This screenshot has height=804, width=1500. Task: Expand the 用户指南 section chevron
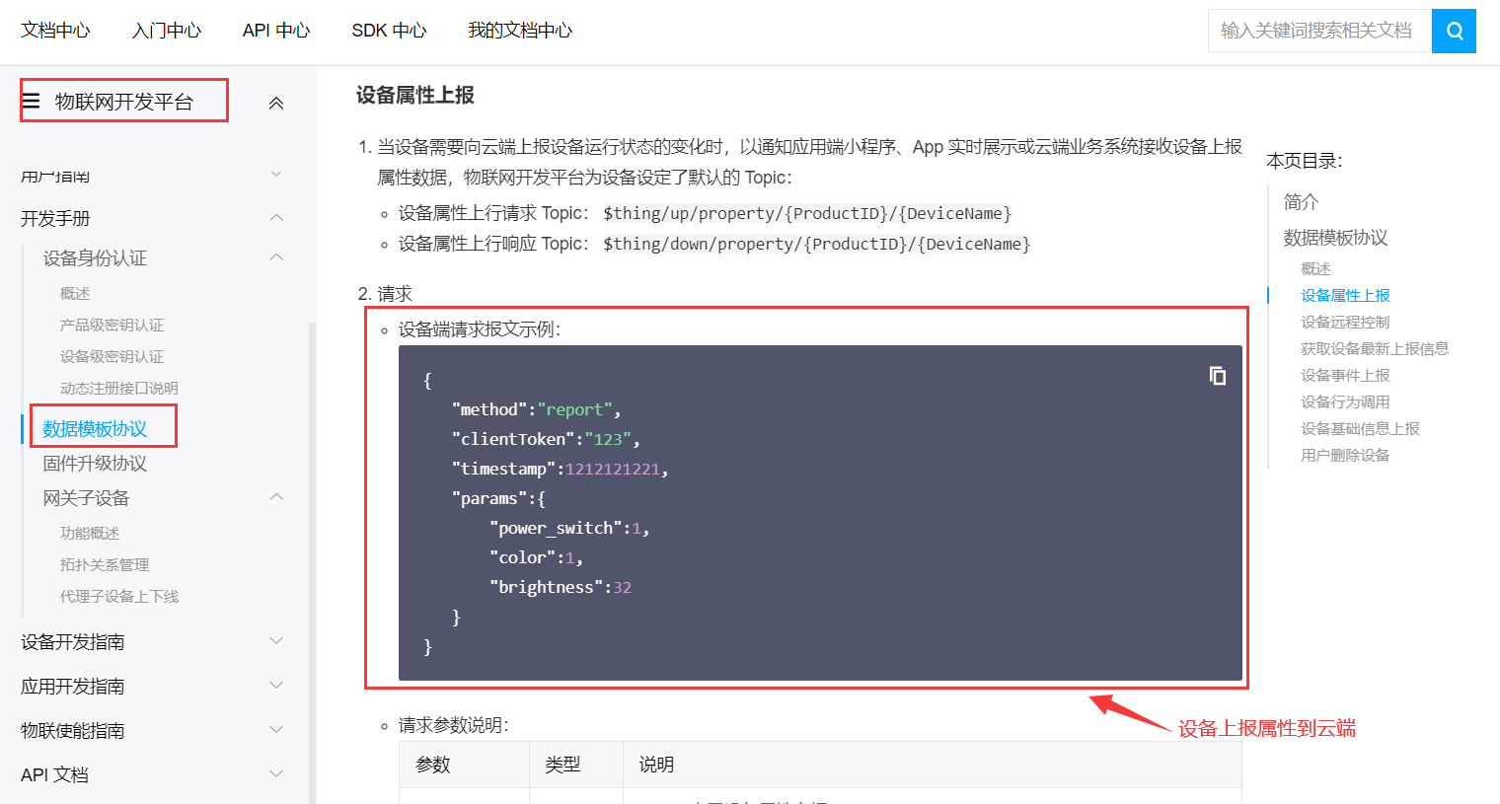276,175
